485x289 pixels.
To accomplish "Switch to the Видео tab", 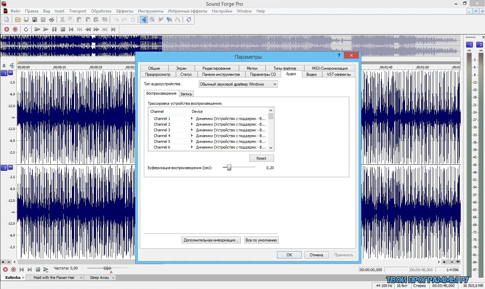I will tap(311, 74).
